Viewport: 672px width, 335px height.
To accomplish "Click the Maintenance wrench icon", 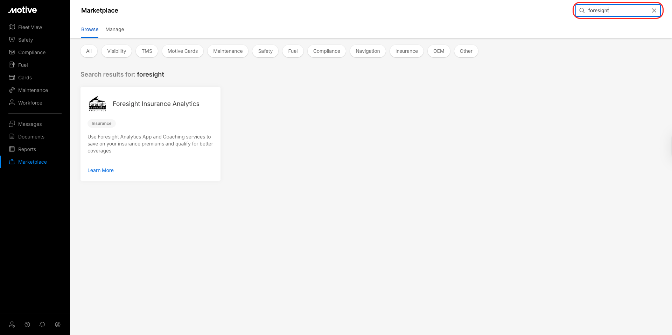I will (12, 90).
